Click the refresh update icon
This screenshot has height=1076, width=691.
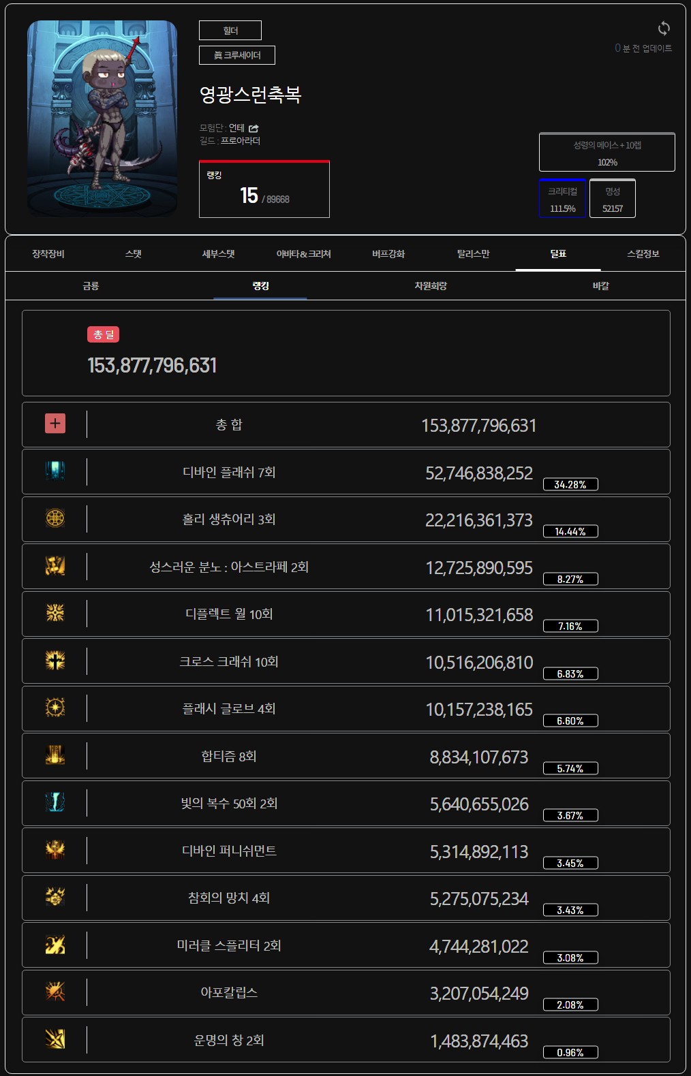pyautogui.click(x=664, y=28)
